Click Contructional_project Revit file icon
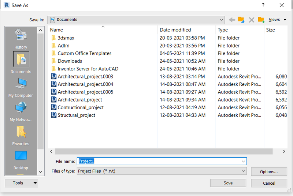The width and height of the screenshot is (293, 196). pyautogui.click(x=53, y=107)
